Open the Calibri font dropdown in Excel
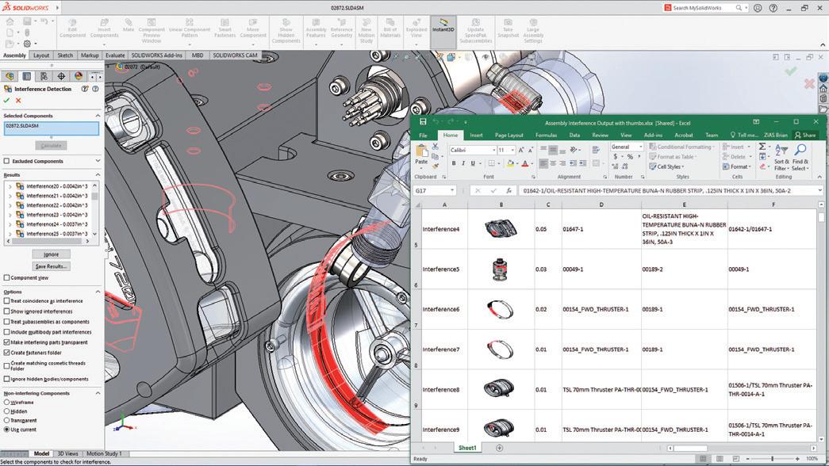This screenshot has height=466, width=829. (493, 150)
